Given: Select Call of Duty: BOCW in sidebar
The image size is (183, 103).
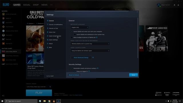Looking at the screenshot, I should 11,51.
